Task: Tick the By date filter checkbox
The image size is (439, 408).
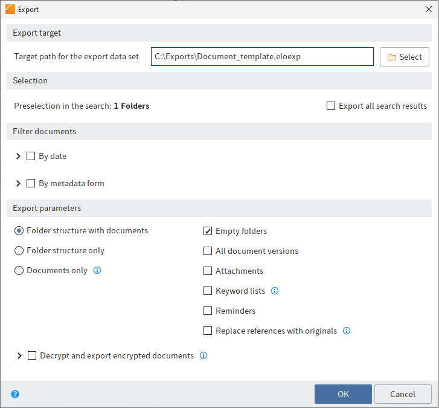Action: (31, 156)
